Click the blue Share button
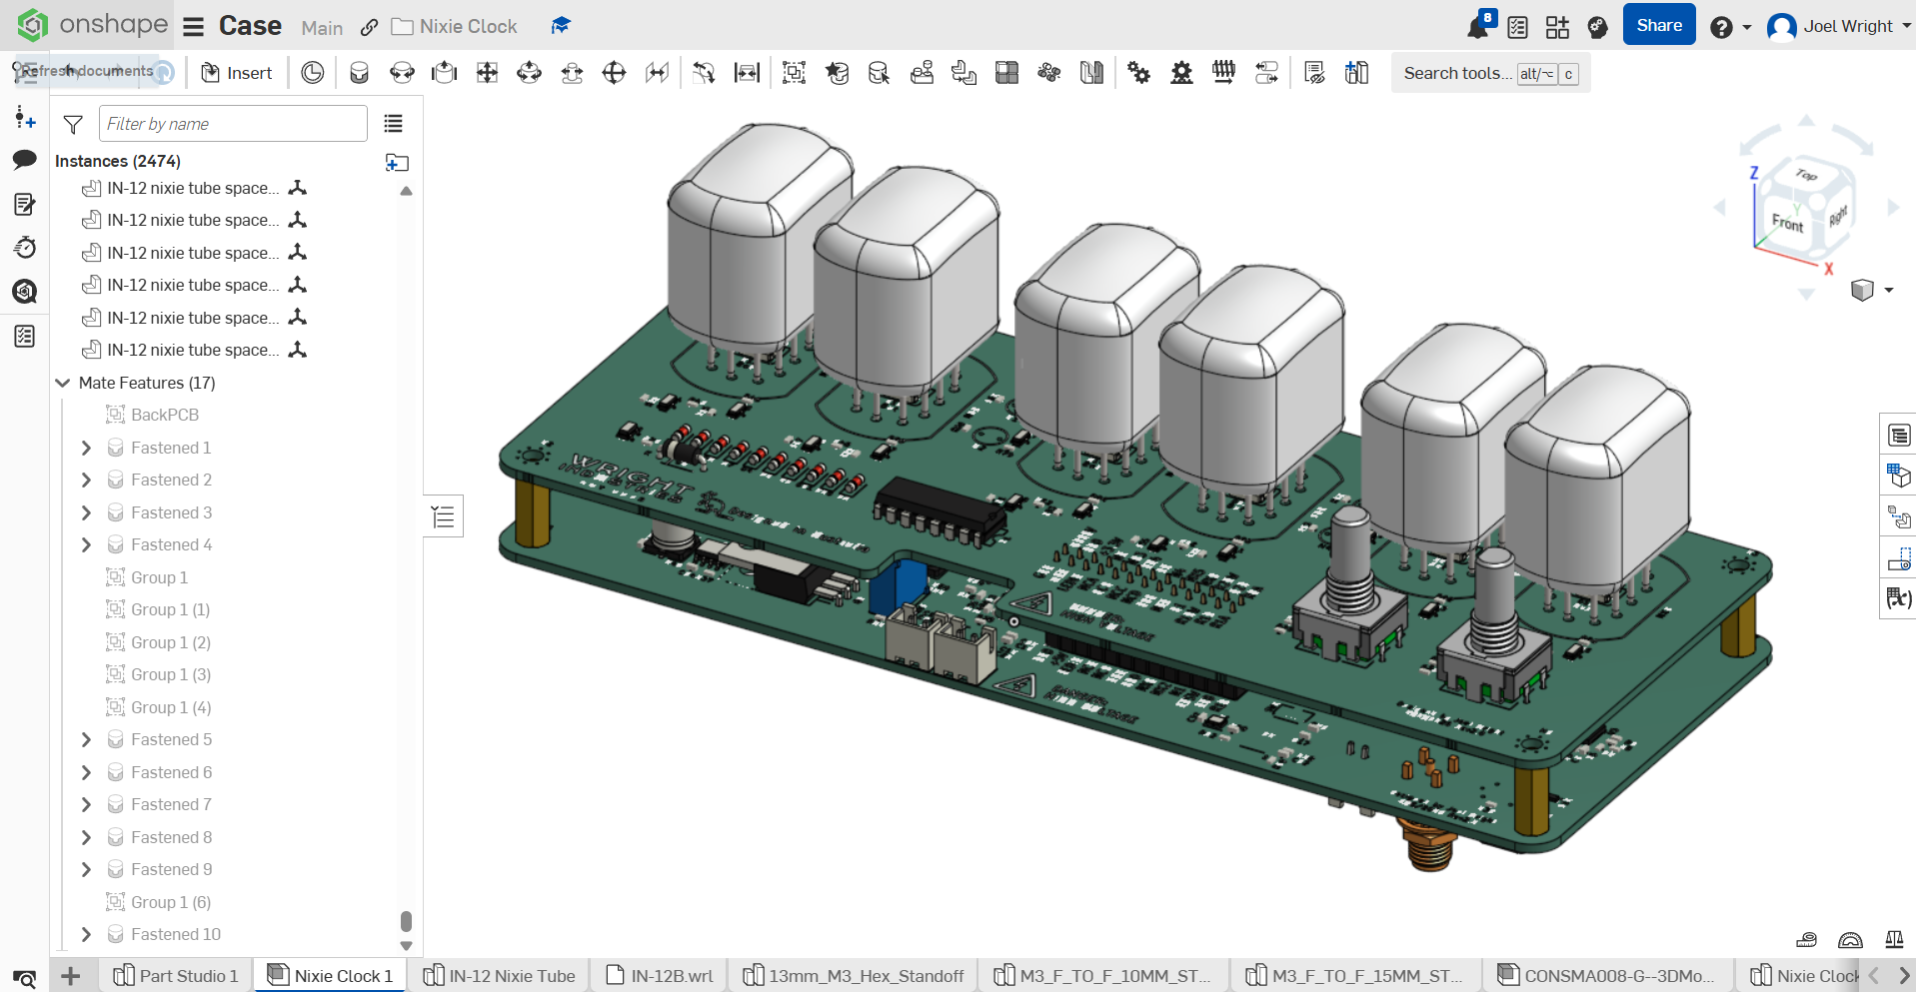 pos(1659,26)
